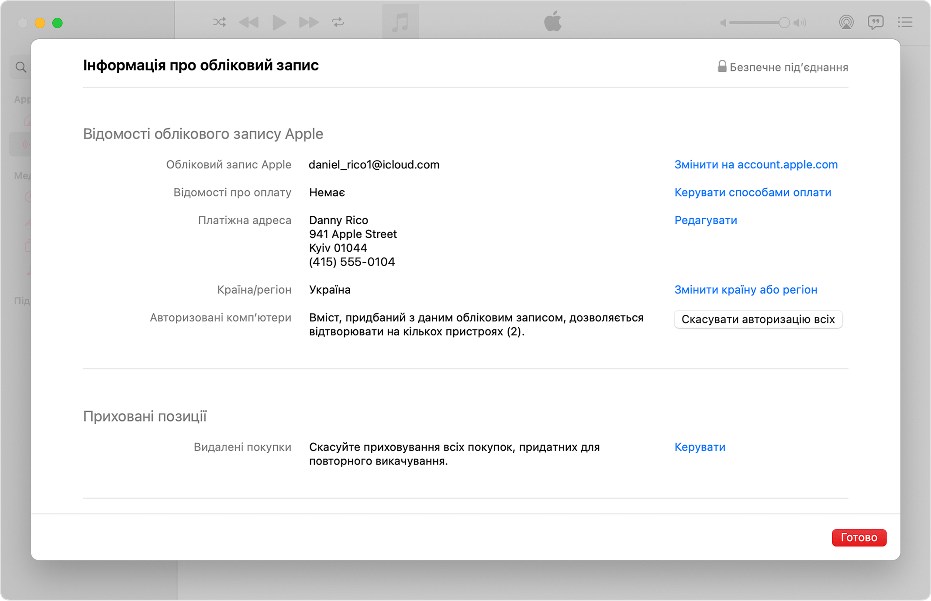Open AirPlay output selector

[846, 22]
